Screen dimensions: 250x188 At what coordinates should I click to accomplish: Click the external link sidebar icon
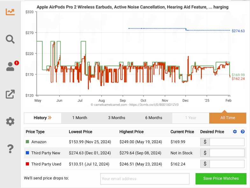[10, 94]
